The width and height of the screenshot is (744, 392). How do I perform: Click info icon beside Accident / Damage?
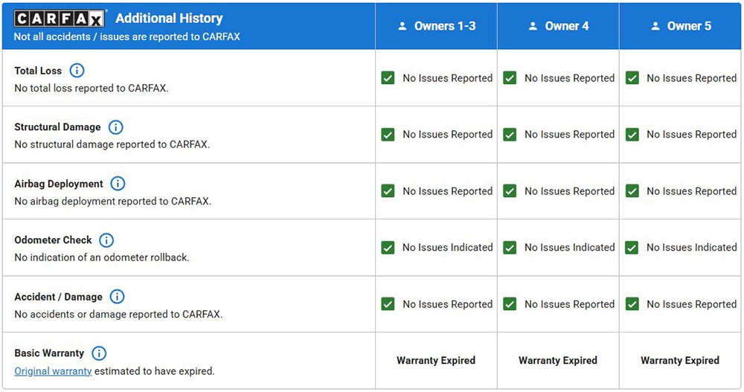coord(118,297)
